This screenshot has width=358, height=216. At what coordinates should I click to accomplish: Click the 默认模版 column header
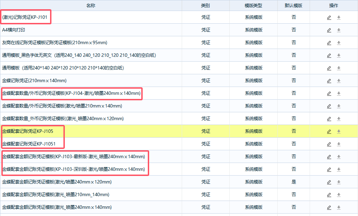pyautogui.click(x=294, y=5)
